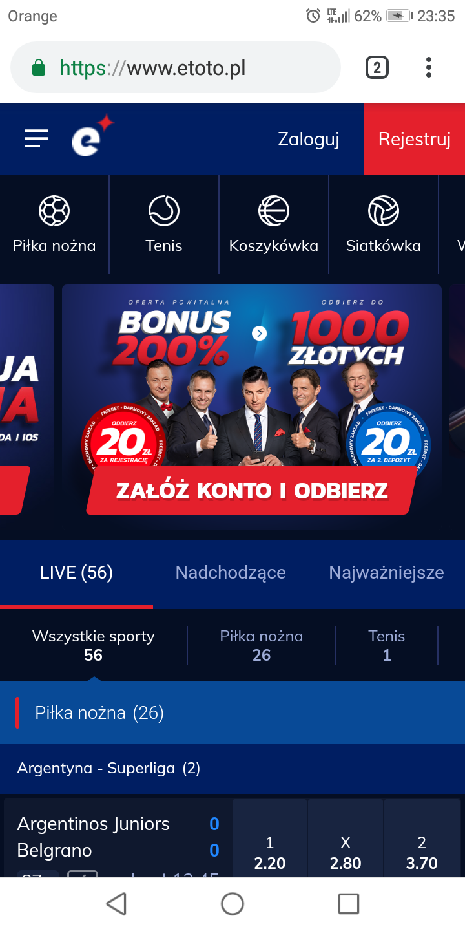Viewport: 465px width, 931px height.
Task: Select the Tenis ball icon
Action: click(164, 211)
